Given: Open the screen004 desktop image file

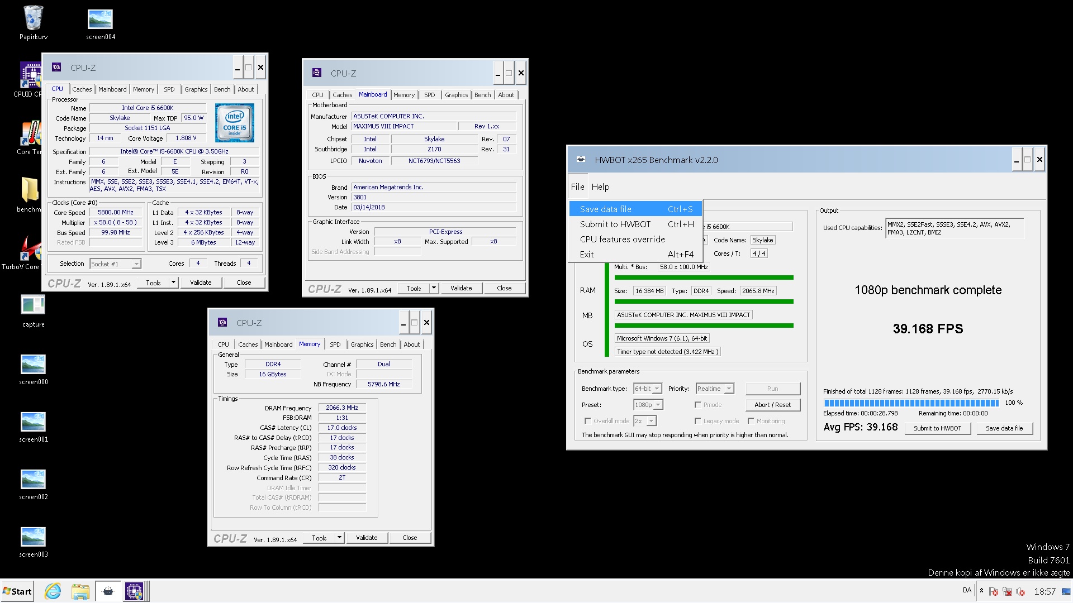Looking at the screenshot, I should pyautogui.click(x=101, y=23).
